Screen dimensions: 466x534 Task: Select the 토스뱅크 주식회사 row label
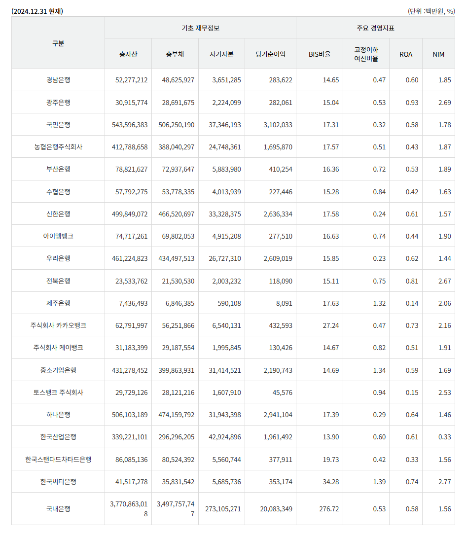tap(58, 392)
